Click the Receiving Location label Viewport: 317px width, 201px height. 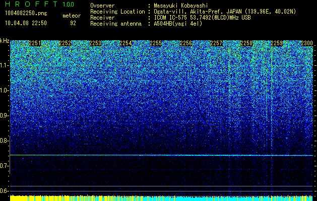pyautogui.click(x=117, y=12)
